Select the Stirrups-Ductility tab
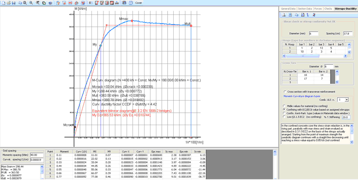This screenshot has width=358, height=180. click(x=345, y=9)
